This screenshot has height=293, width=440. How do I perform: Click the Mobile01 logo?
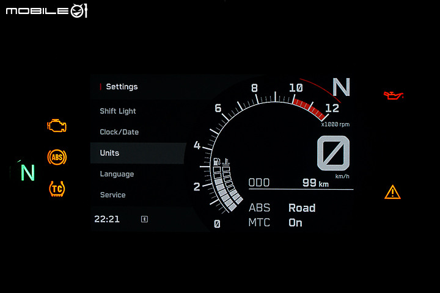pyautogui.click(x=46, y=10)
